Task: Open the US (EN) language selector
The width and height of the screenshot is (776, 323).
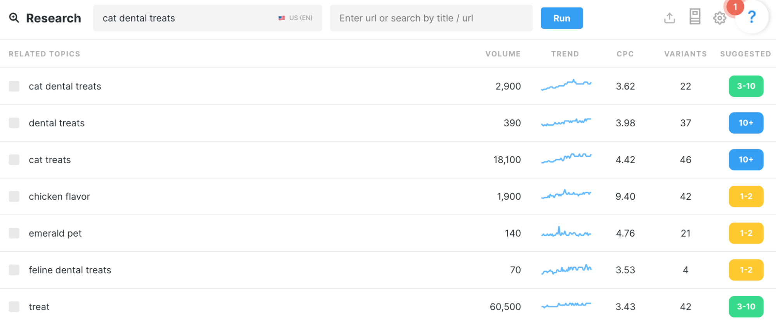Action: 295,18
